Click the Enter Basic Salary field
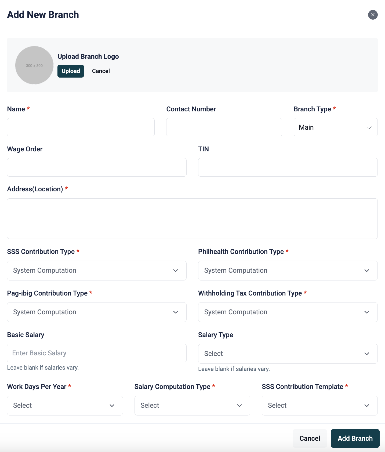Screen dimensions: 385x452 [97, 353]
